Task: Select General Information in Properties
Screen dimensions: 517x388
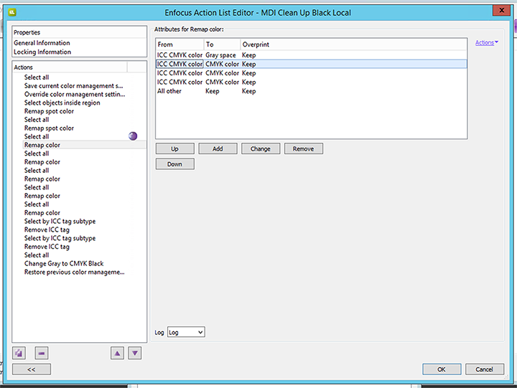Action: coord(42,43)
